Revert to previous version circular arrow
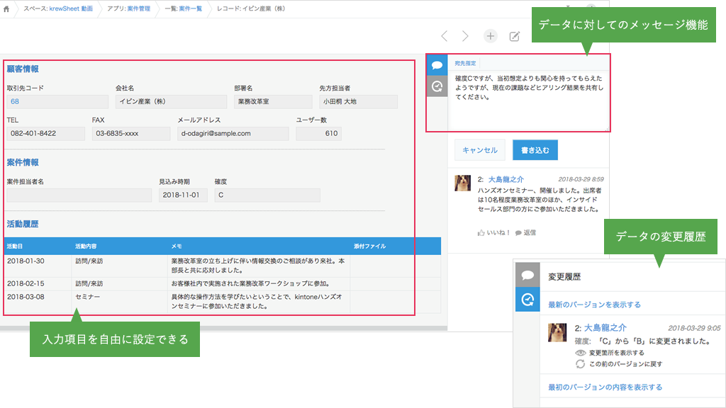Viewport: 726px width, 408px height. 580,364
